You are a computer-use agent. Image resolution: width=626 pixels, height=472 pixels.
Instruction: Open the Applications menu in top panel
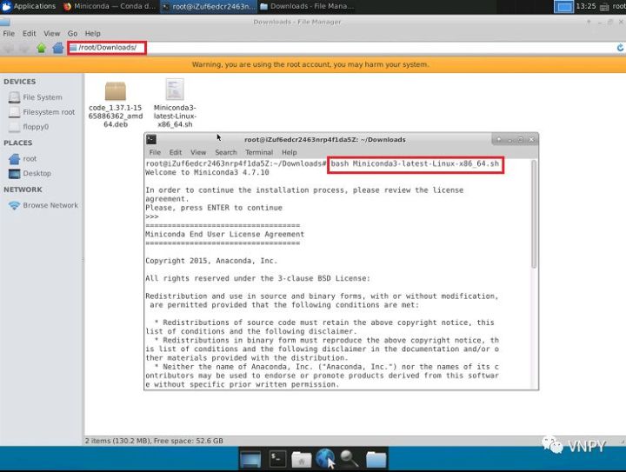[x=29, y=6]
